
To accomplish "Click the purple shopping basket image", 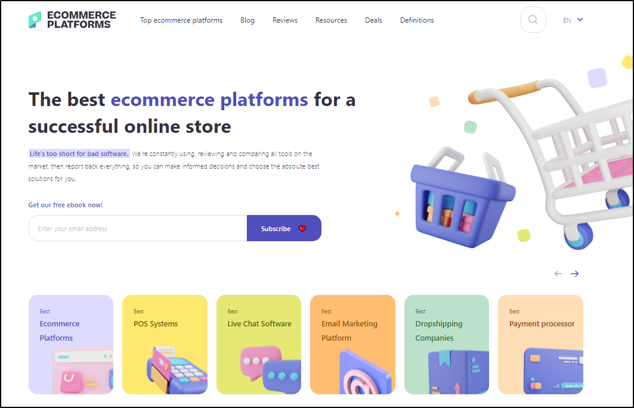I will click(x=463, y=198).
